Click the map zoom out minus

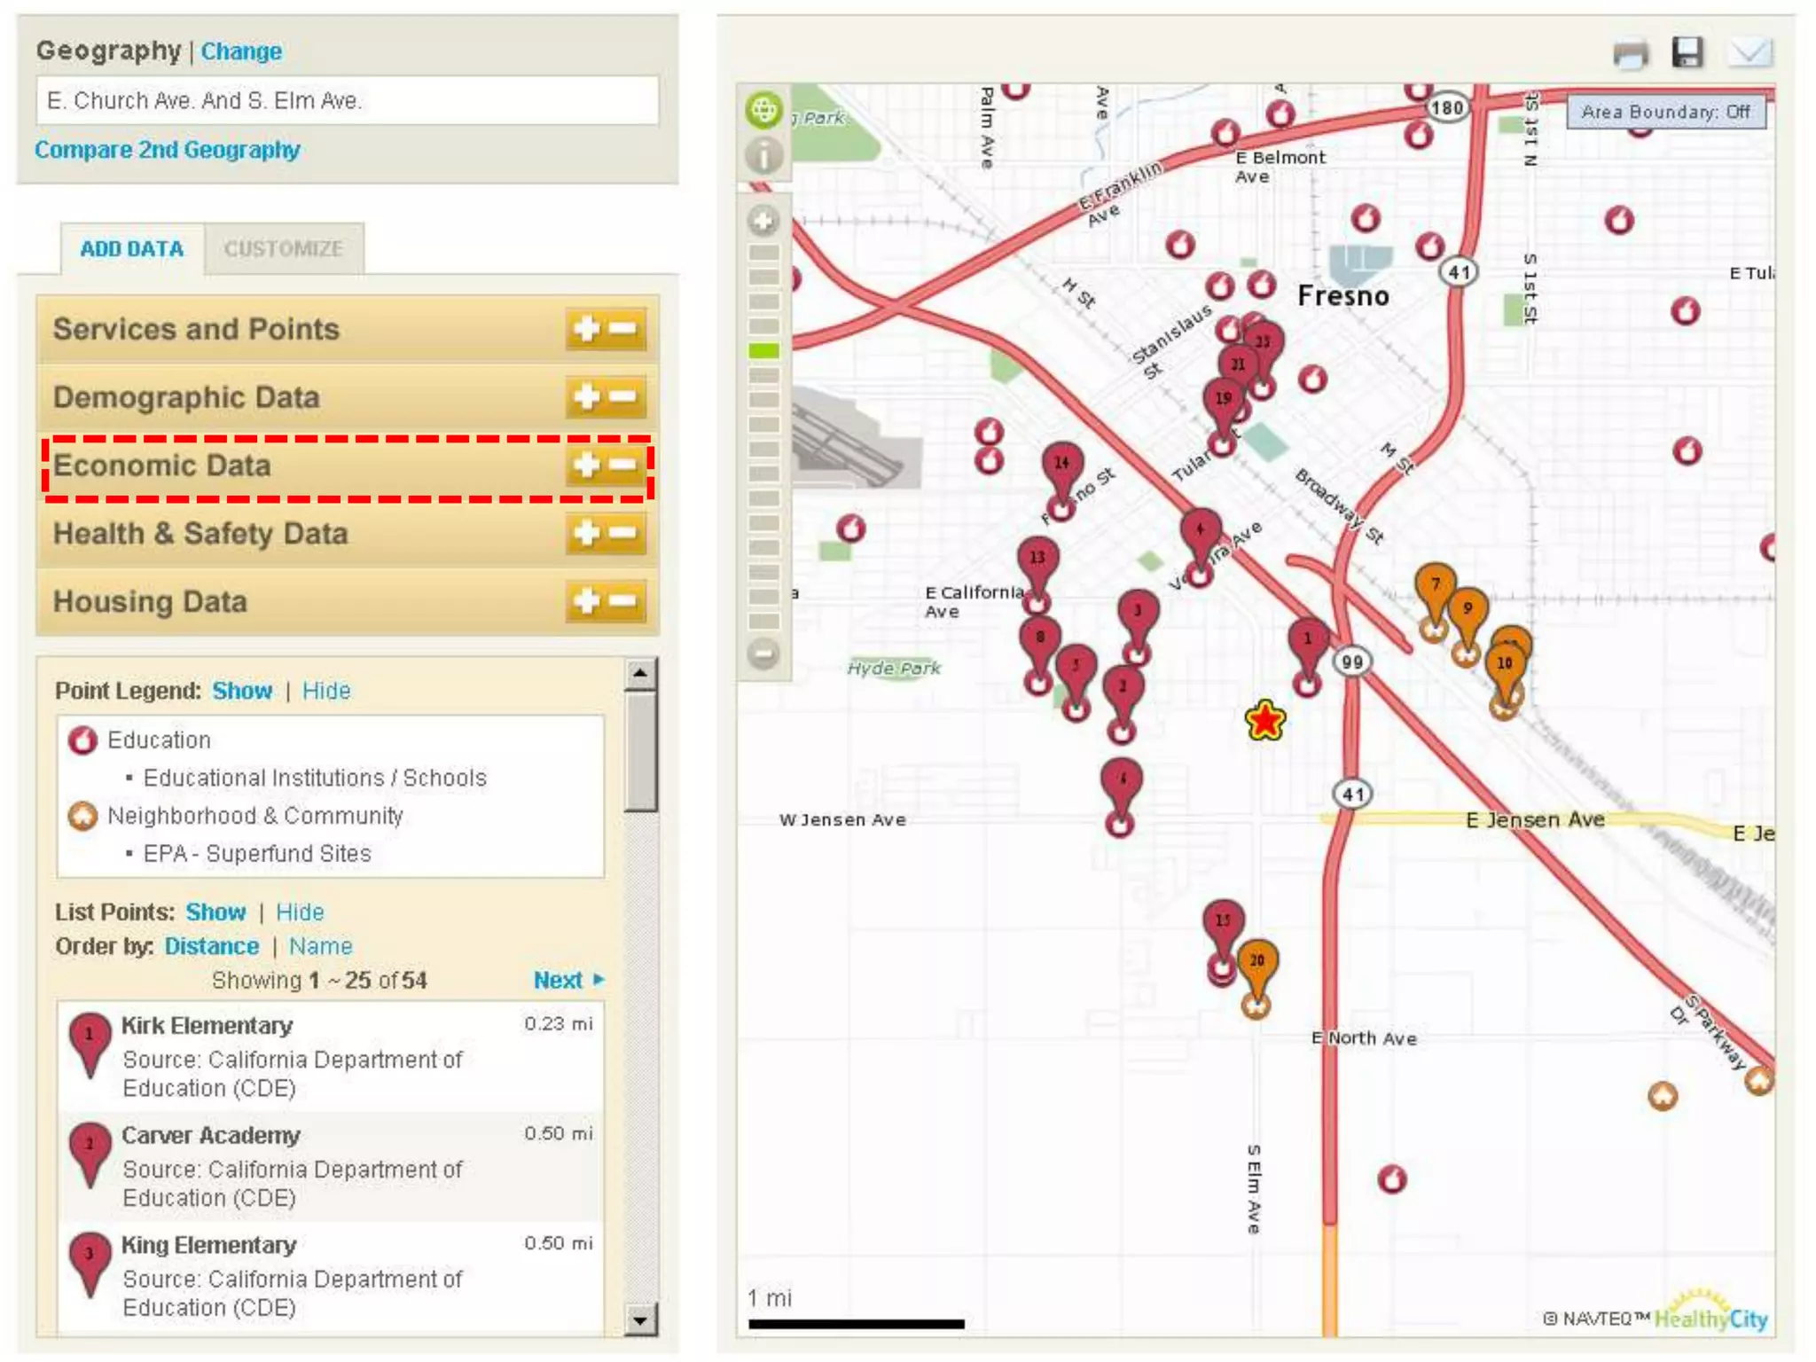[763, 654]
